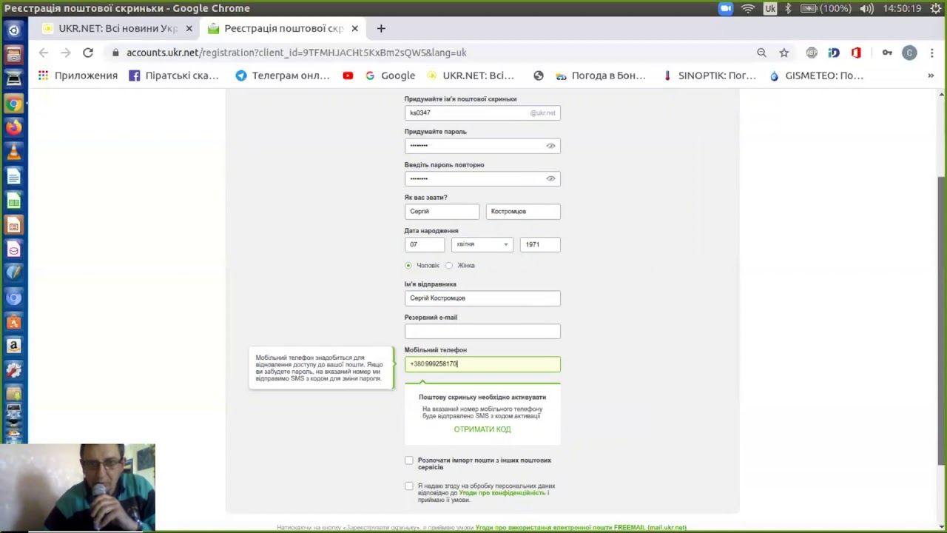Switch to the UKR.NET news tab

pyautogui.click(x=118, y=28)
